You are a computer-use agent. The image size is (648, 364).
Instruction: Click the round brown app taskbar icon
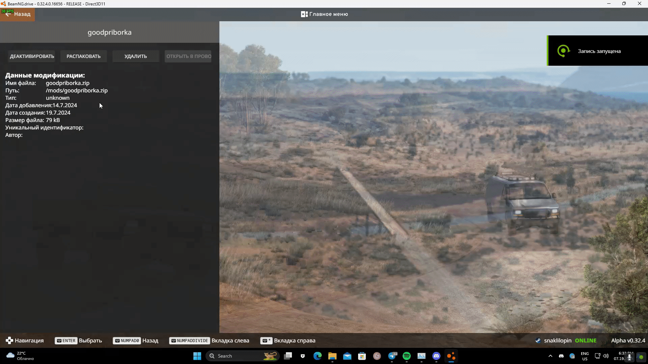pos(377,356)
